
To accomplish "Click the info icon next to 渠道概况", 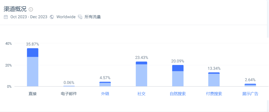I will click(x=31, y=9).
